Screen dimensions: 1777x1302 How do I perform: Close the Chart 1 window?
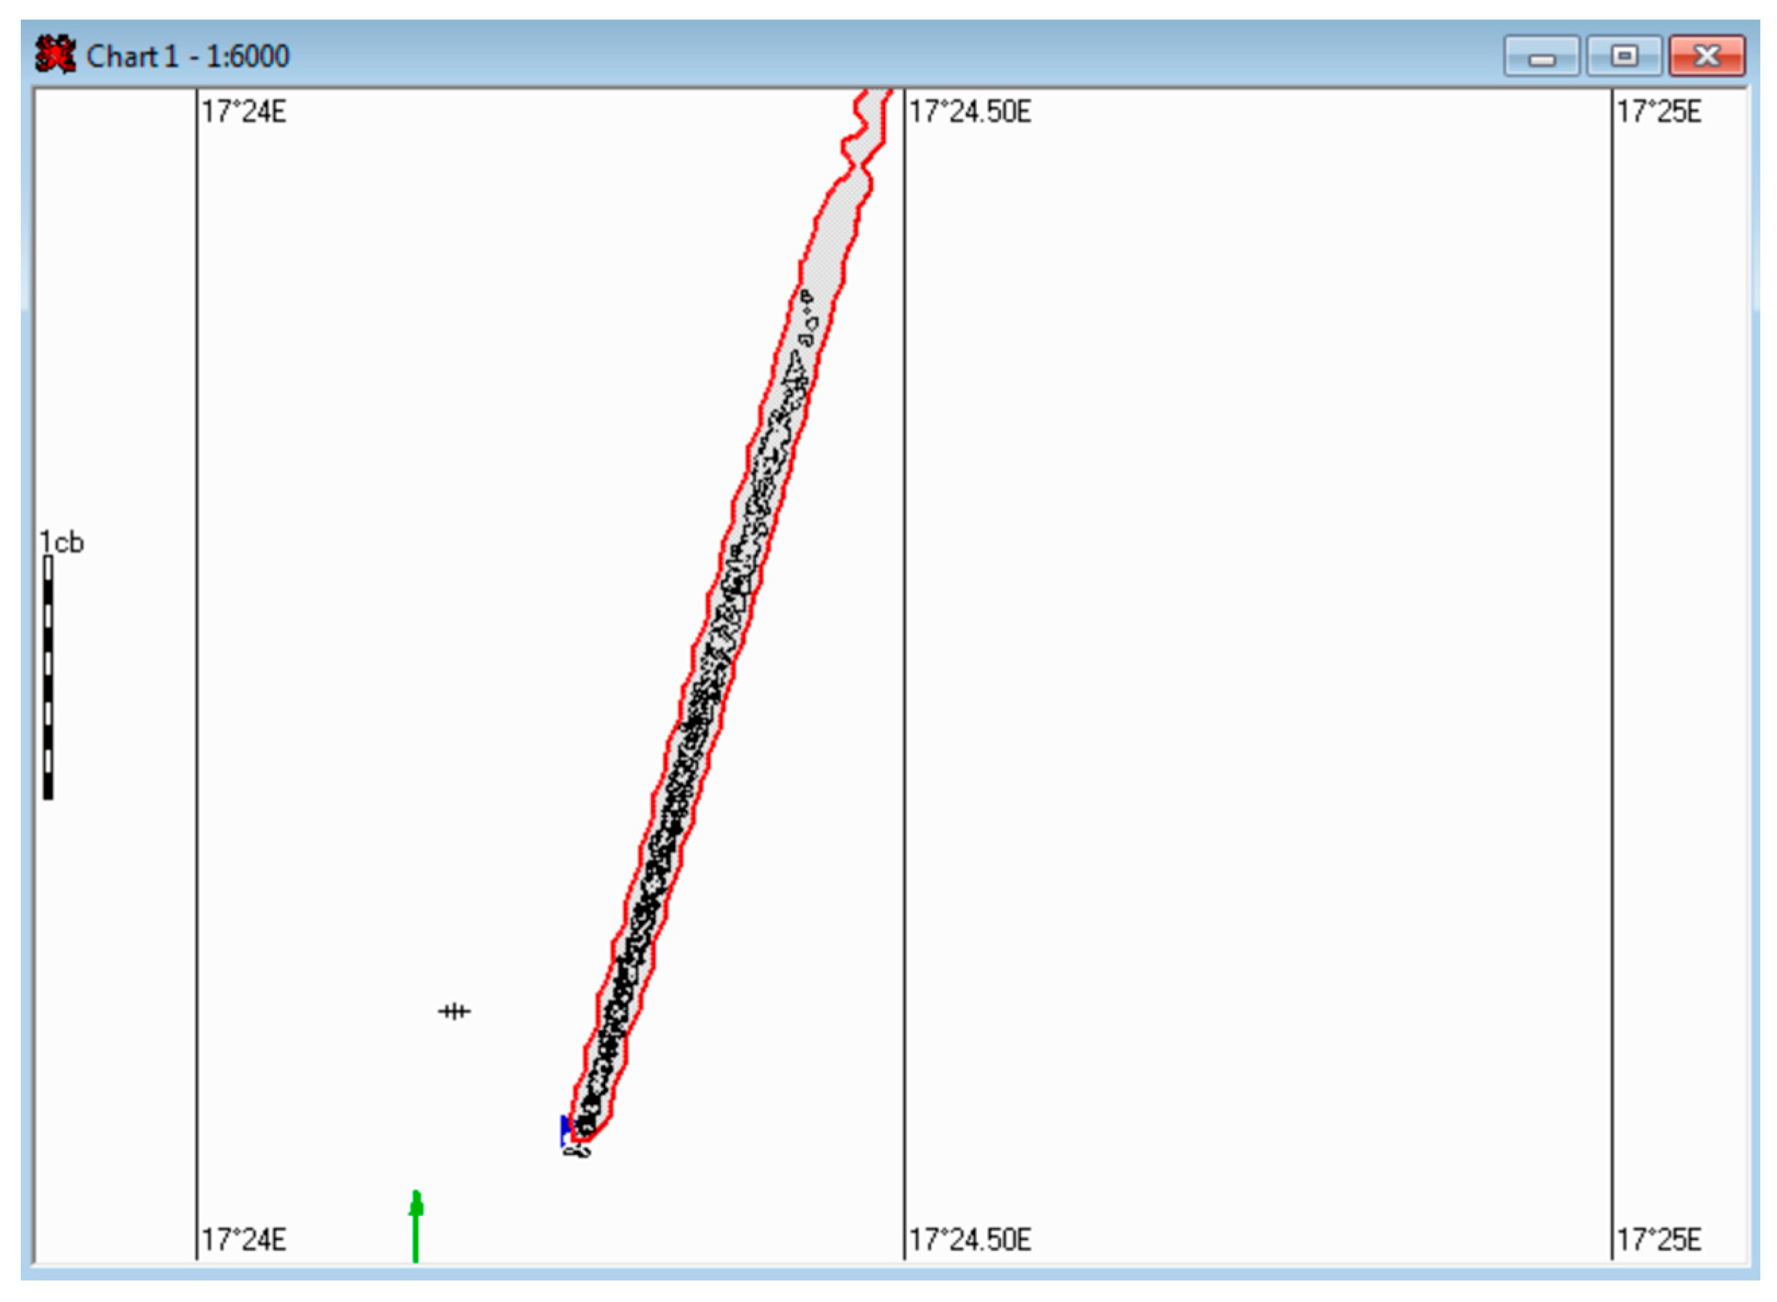point(1706,57)
